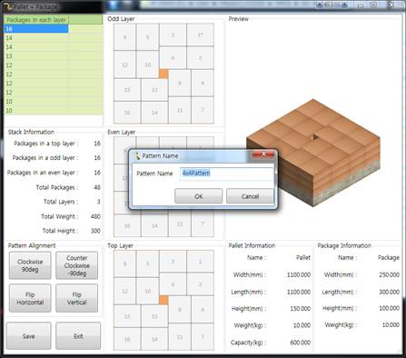Click the orange gap square in Top Layer

tap(163, 300)
